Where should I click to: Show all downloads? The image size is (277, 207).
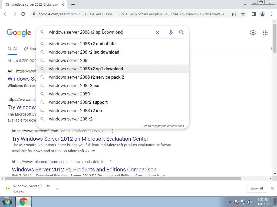pos(256,188)
